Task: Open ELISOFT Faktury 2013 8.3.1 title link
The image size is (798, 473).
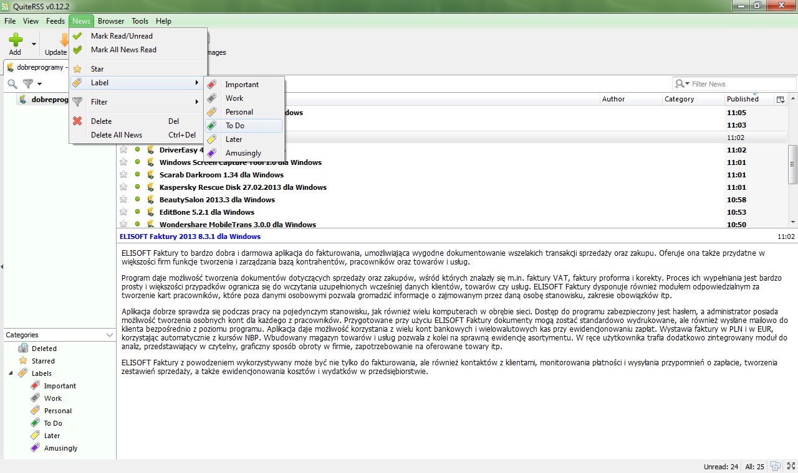Action: click(x=190, y=236)
